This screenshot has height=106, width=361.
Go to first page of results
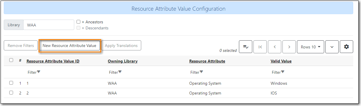[x=260, y=47]
